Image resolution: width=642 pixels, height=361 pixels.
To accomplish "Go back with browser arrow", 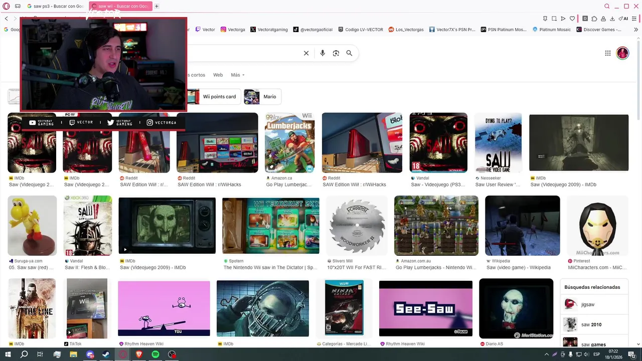I will 7,19.
